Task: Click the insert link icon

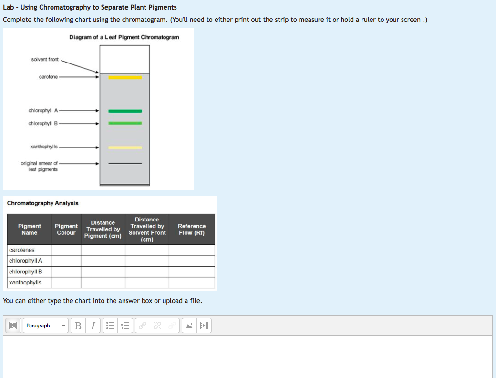Action: point(142,326)
